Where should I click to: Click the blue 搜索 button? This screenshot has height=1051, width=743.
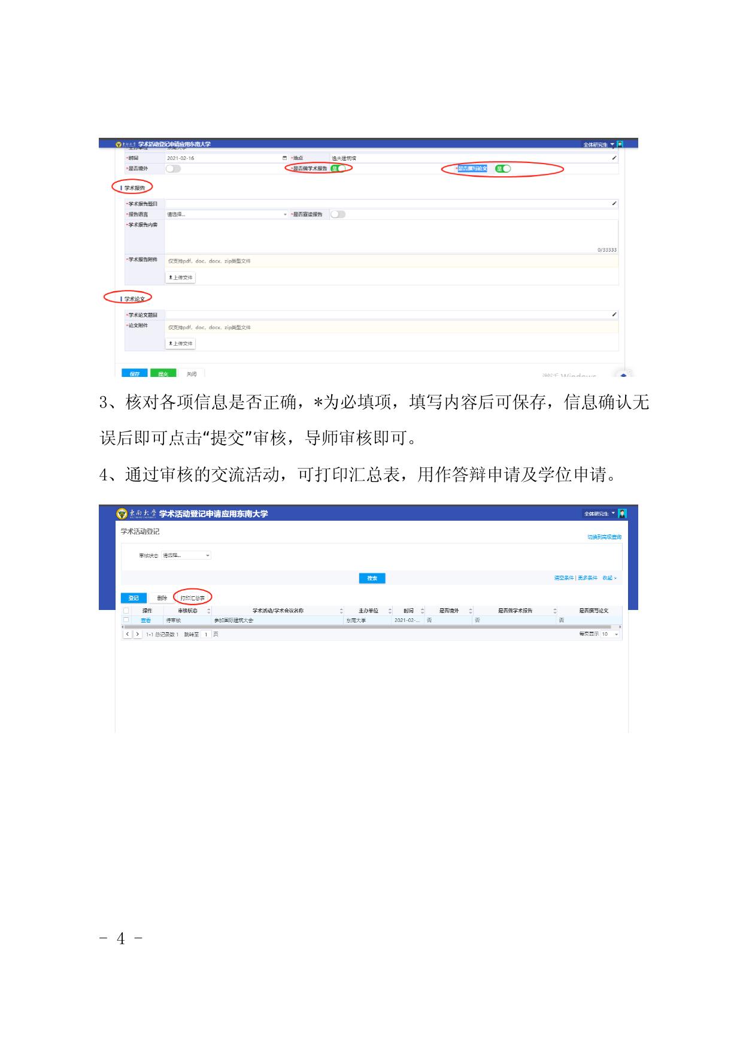[372, 578]
